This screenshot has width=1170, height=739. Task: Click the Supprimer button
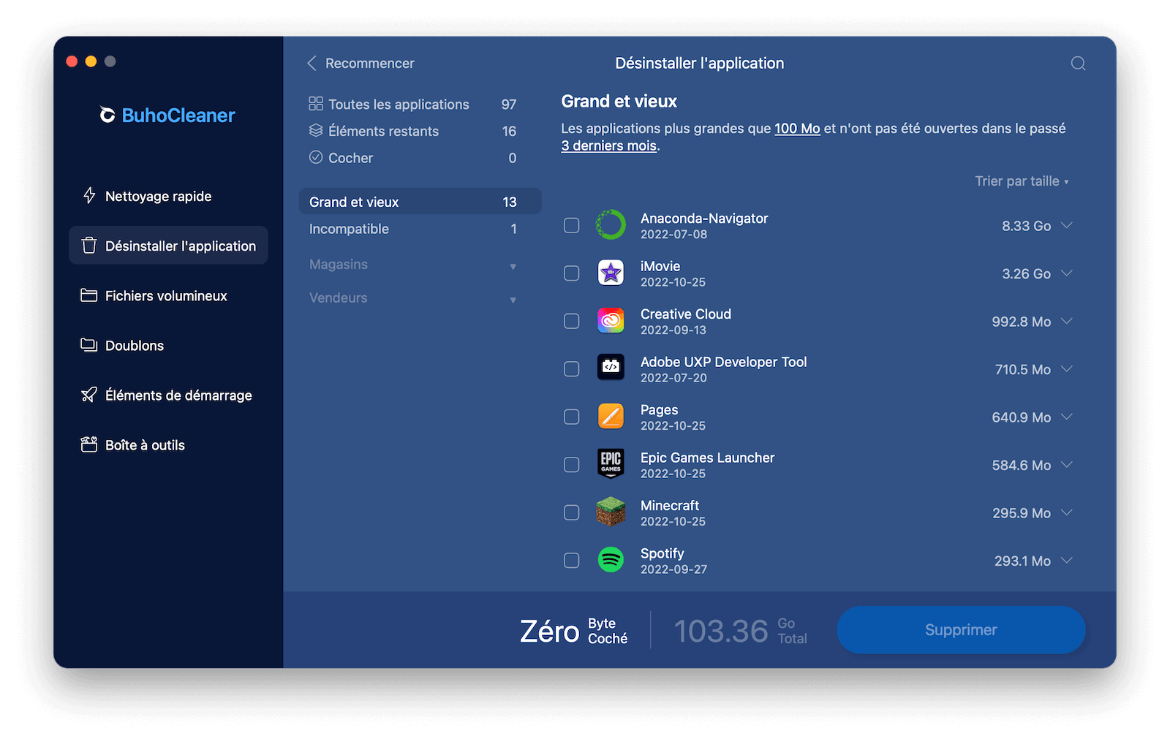pos(961,629)
